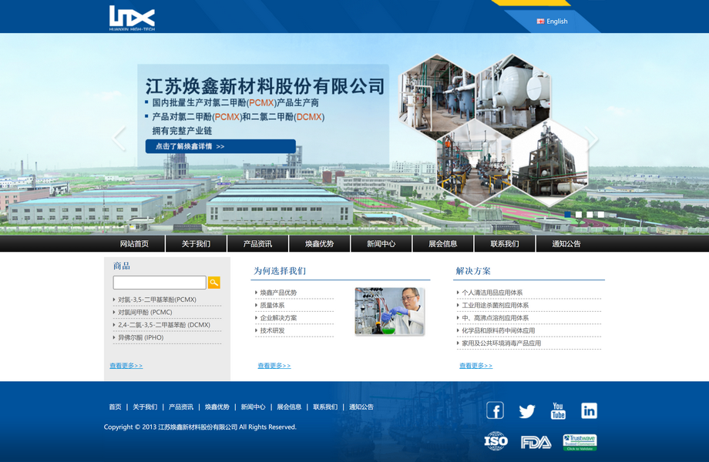Click the Huanxin High-Tech logo in the header
Image resolution: width=709 pixels, height=462 pixels.
pos(132,18)
